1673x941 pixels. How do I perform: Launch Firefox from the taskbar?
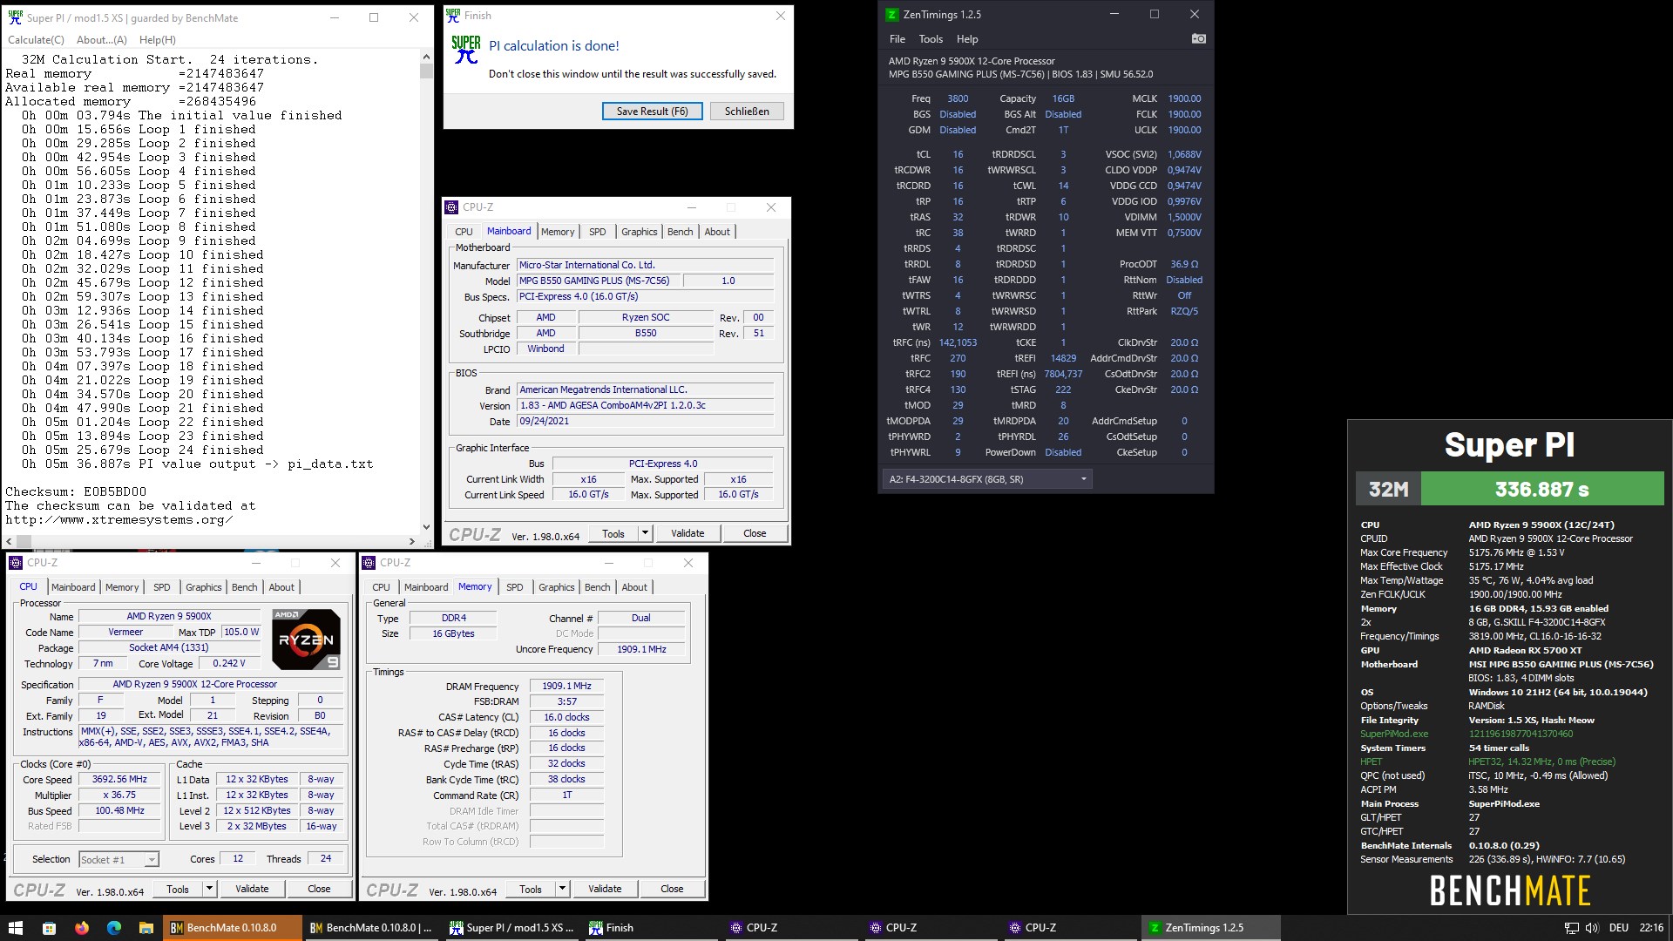pyautogui.click(x=82, y=928)
